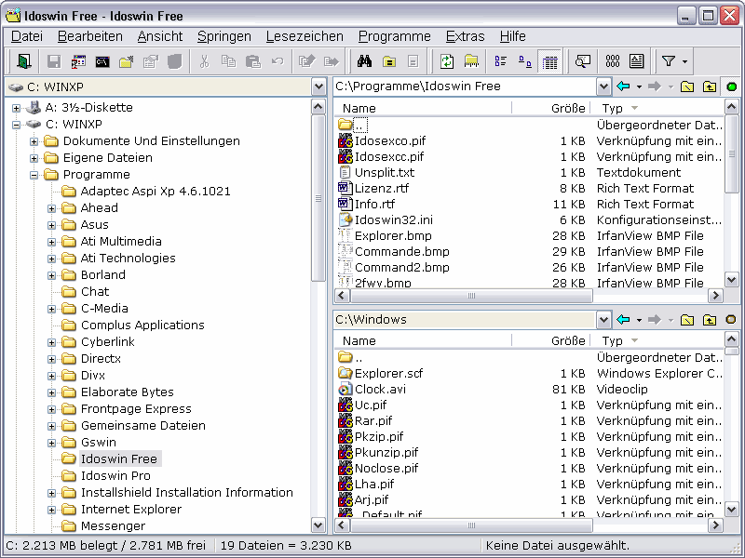This screenshot has height=558, width=745.
Task: Go to root folder in upper pane
Action: coord(687,86)
